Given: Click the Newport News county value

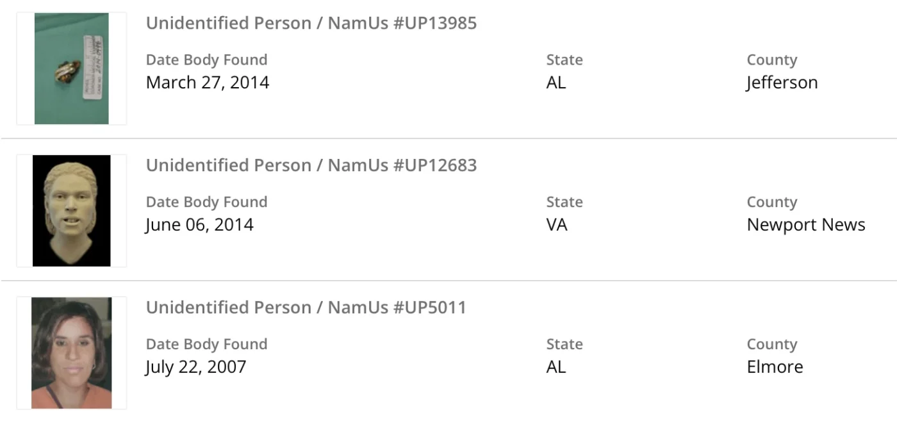Looking at the screenshot, I should coord(806,225).
